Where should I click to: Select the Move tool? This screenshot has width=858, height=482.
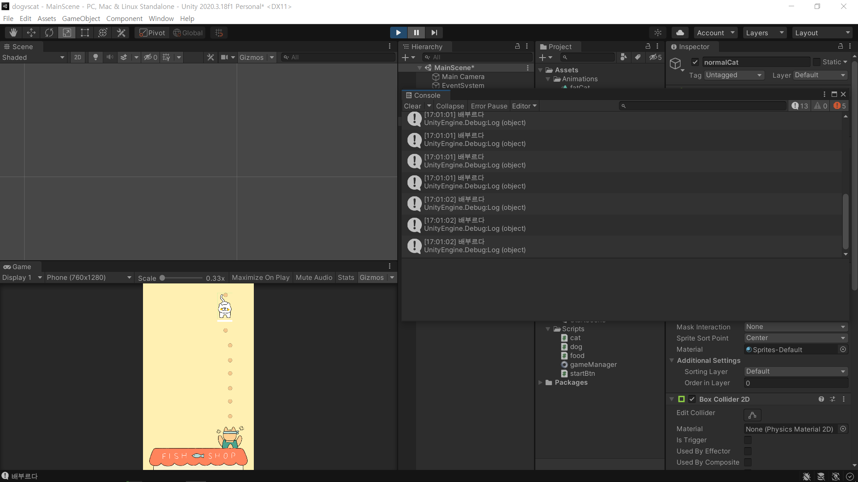tap(31, 33)
